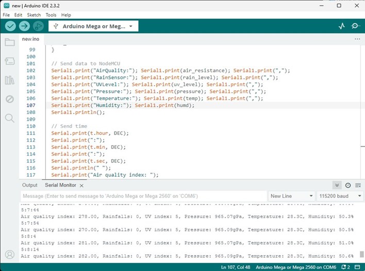Open the Tools menu

(51, 15)
